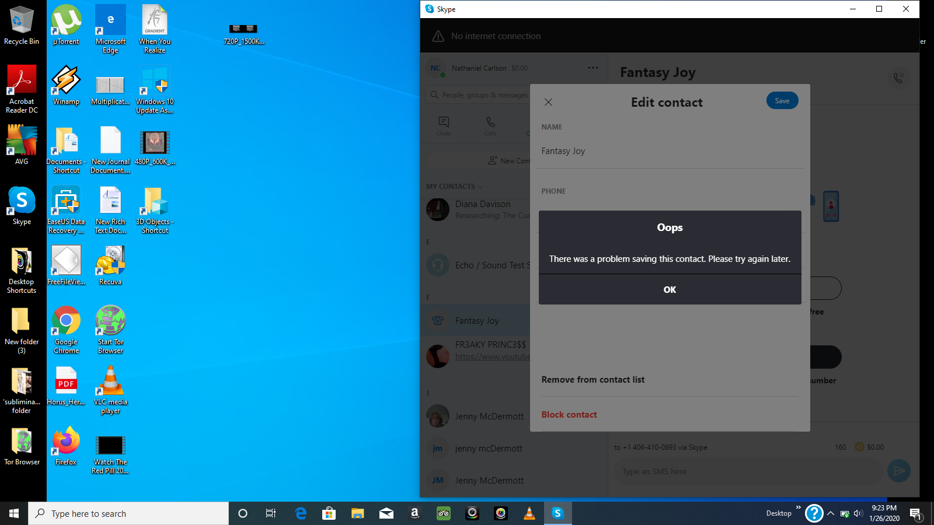Open Skype's More options ellipsis menu
Image resolution: width=934 pixels, height=525 pixels.
click(x=593, y=68)
